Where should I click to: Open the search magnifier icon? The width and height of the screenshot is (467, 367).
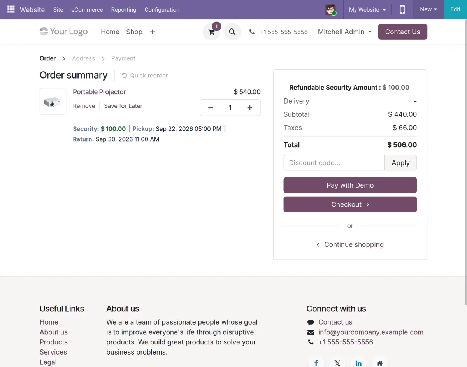point(232,32)
